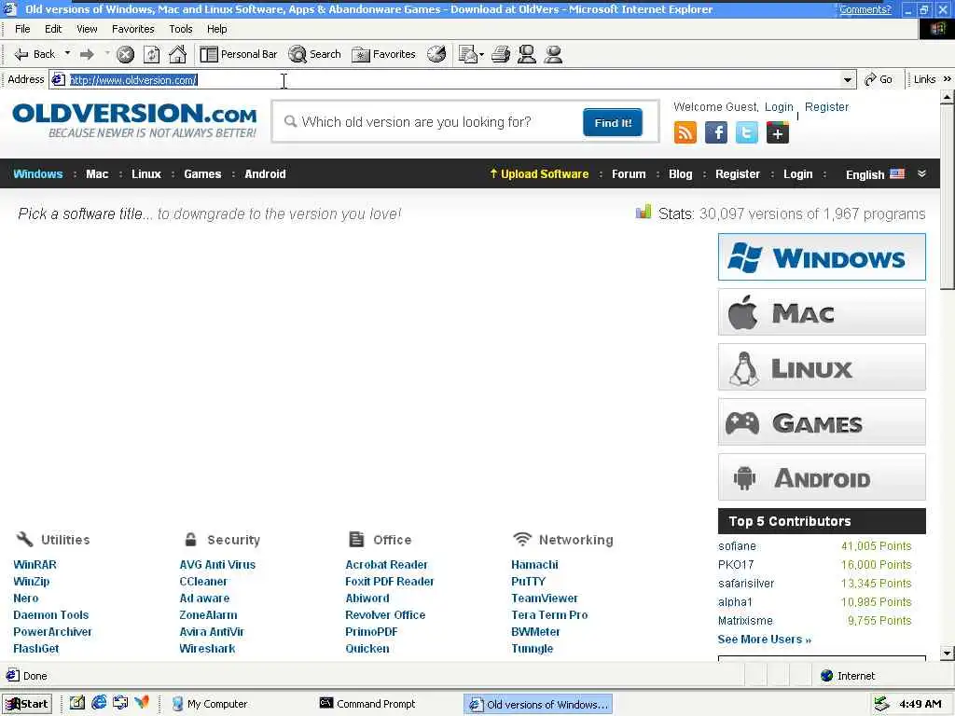Open the Favorites toolbar button
Viewport: 955px width, 716px height.
383,54
